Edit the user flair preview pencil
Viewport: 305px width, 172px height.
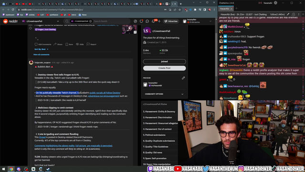pos(183,78)
